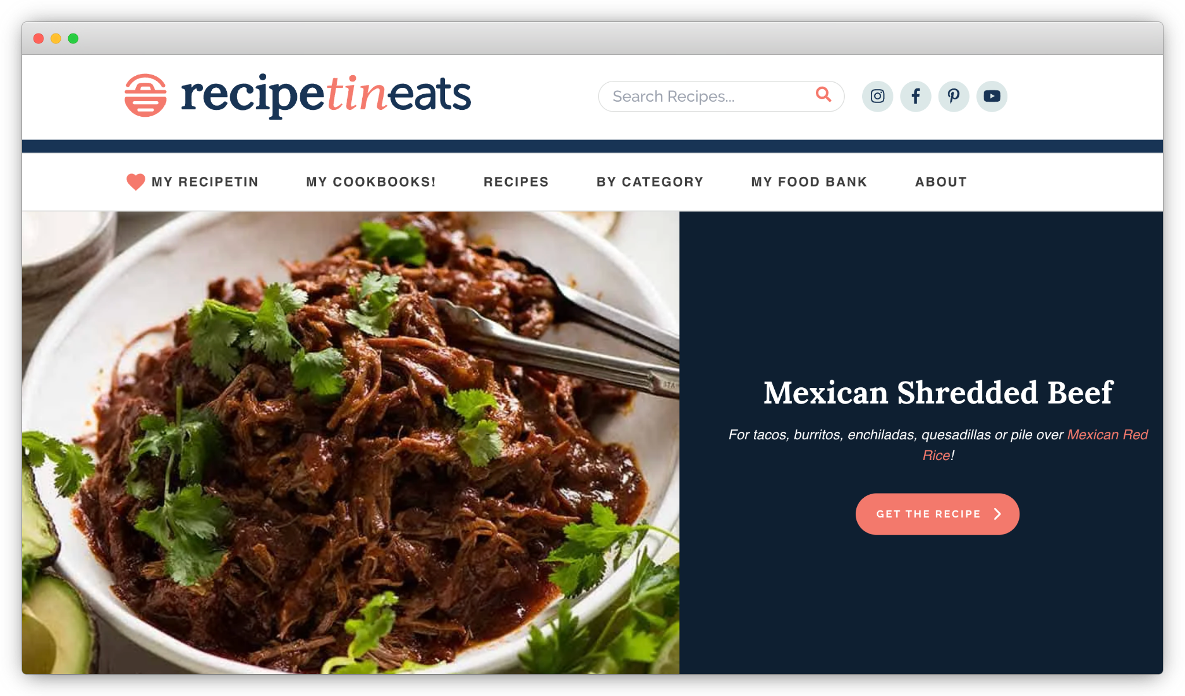This screenshot has height=696, width=1185.
Task: Click the Get The Recipe button
Action: (x=937, y=514)
